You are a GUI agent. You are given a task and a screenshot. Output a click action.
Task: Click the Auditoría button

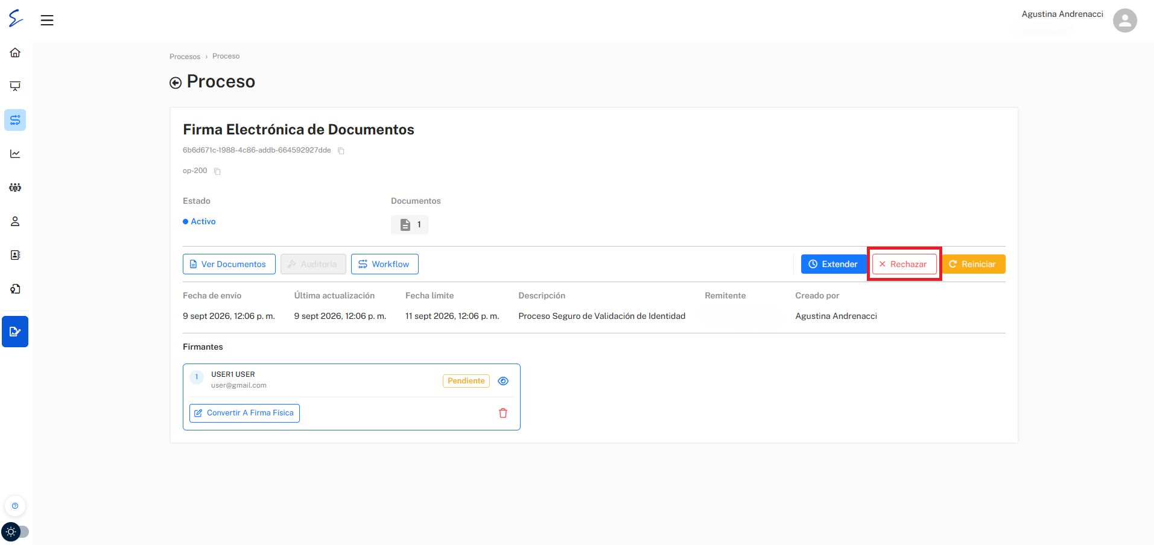click(x=313, y=264)
